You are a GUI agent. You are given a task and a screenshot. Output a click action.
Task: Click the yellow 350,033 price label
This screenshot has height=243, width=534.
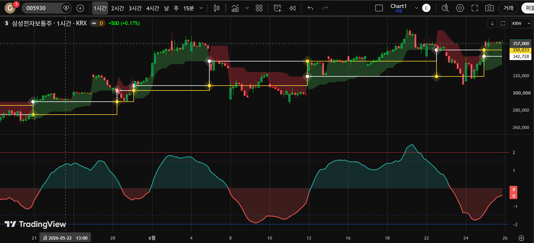click(x=520, y=50)
